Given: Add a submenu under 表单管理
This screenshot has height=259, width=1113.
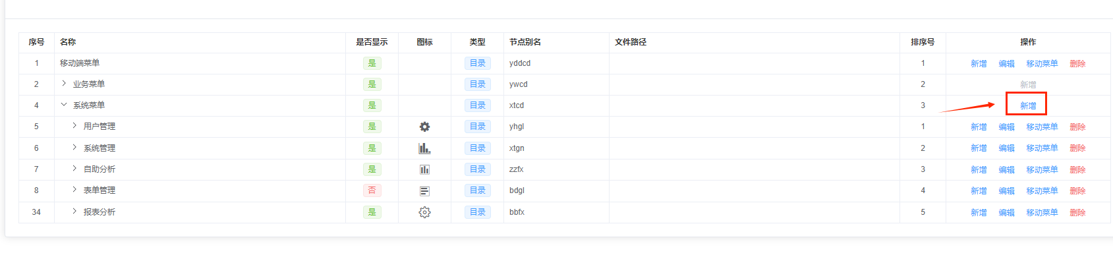Looking at the screenshot, I should click(979, 191).
